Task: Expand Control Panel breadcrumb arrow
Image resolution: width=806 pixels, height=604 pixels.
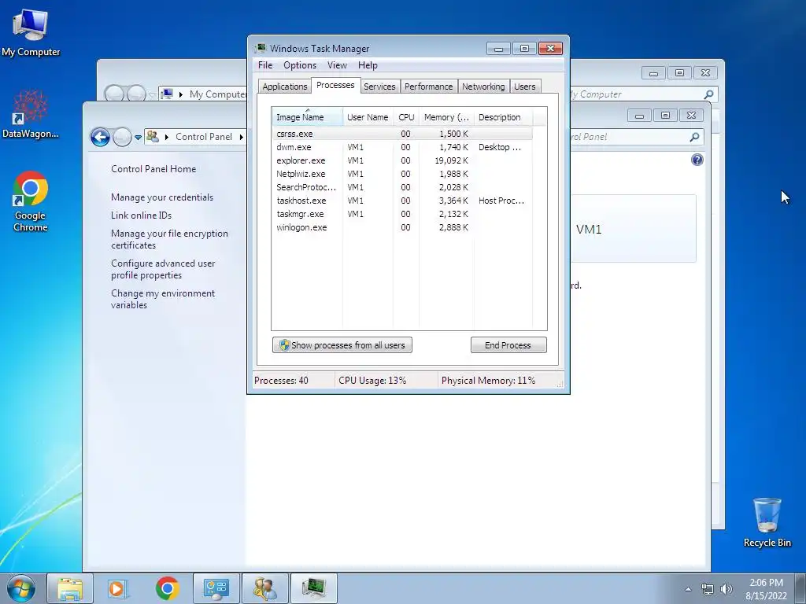Action: 241,137
